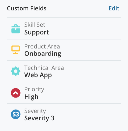128x131 pixels.
Task: Click the blue S3 severity badge
Action: (x=16, y=114)
